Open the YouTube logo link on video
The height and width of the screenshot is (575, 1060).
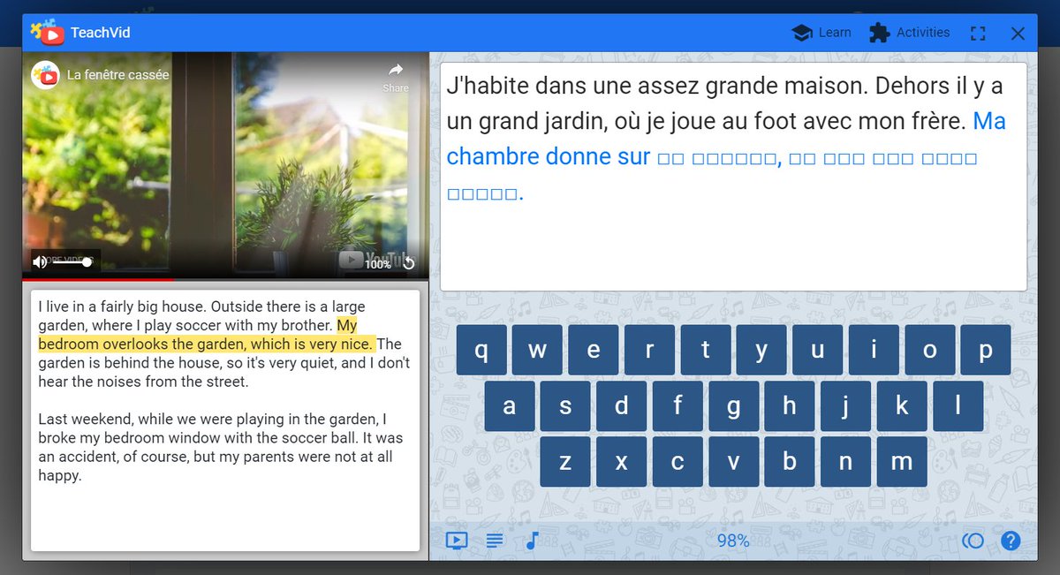(375, 260)
